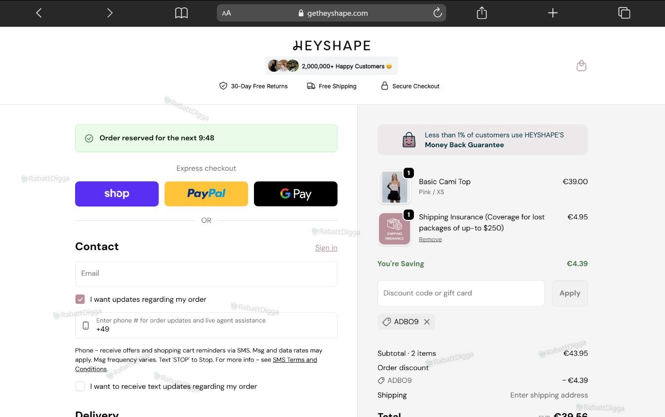Click the Money Back Guarantee banner
665x417 pixels.
(483, 140)
